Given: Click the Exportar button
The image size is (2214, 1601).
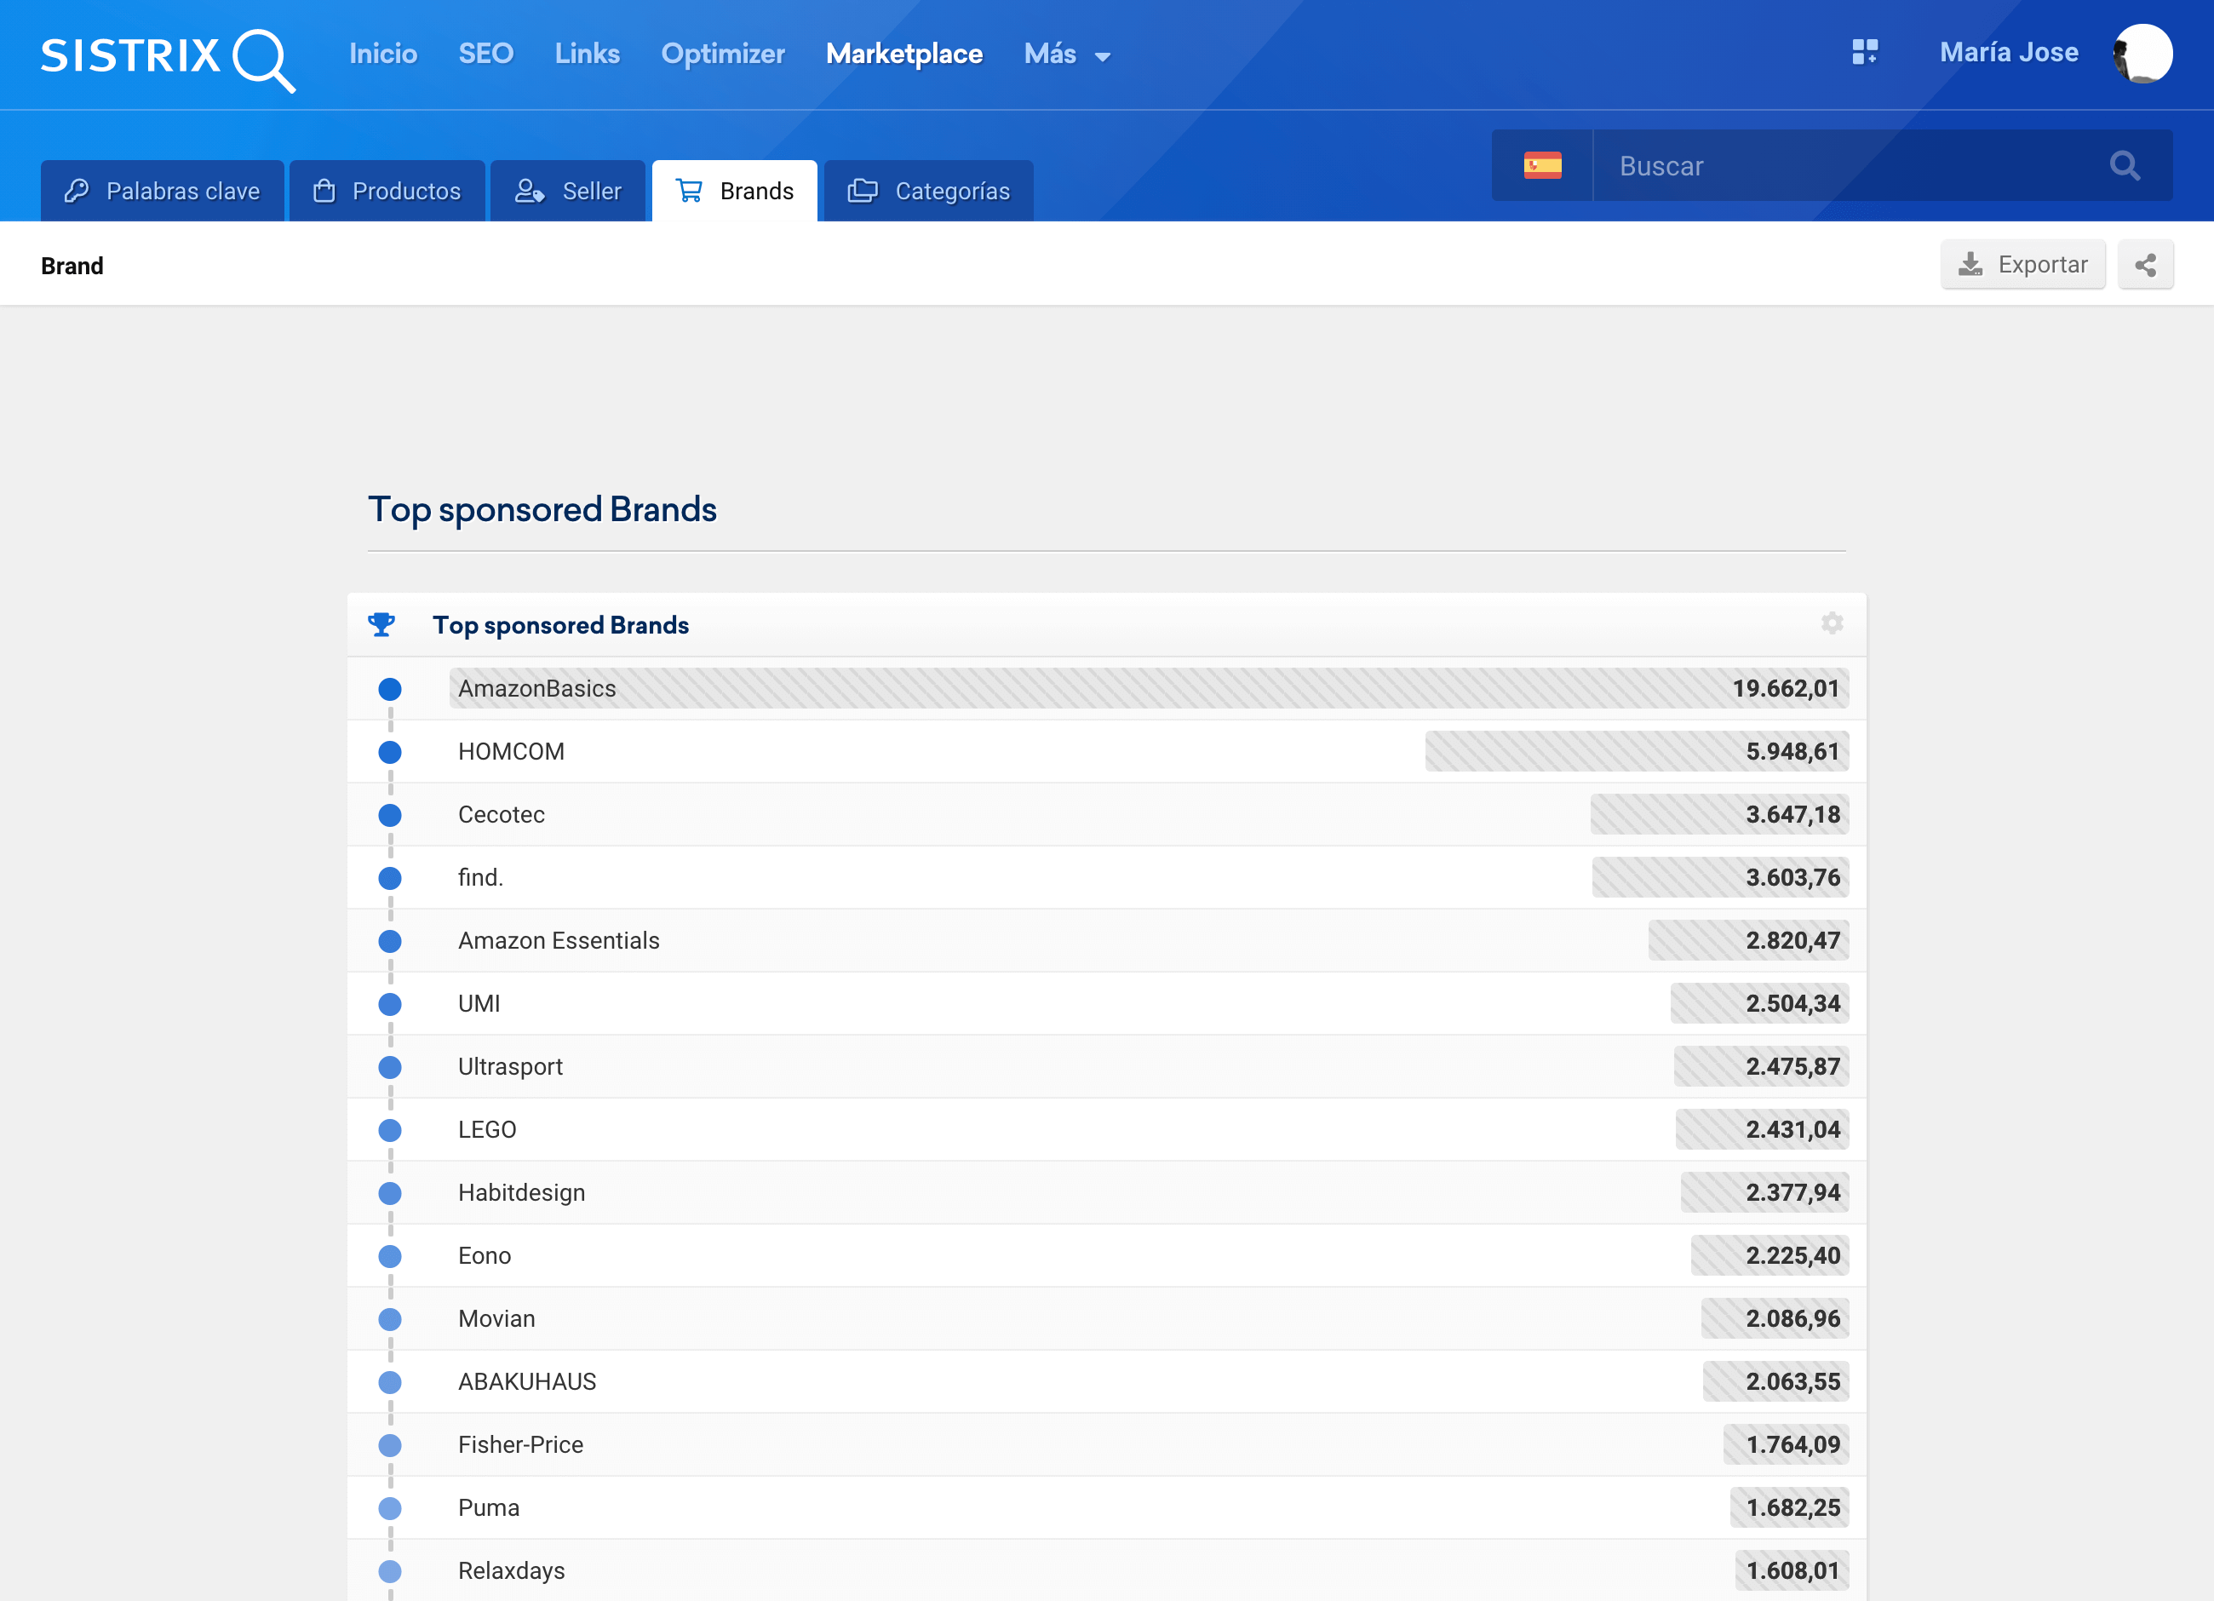Looking at the screenshot, I should (2022, 265).
